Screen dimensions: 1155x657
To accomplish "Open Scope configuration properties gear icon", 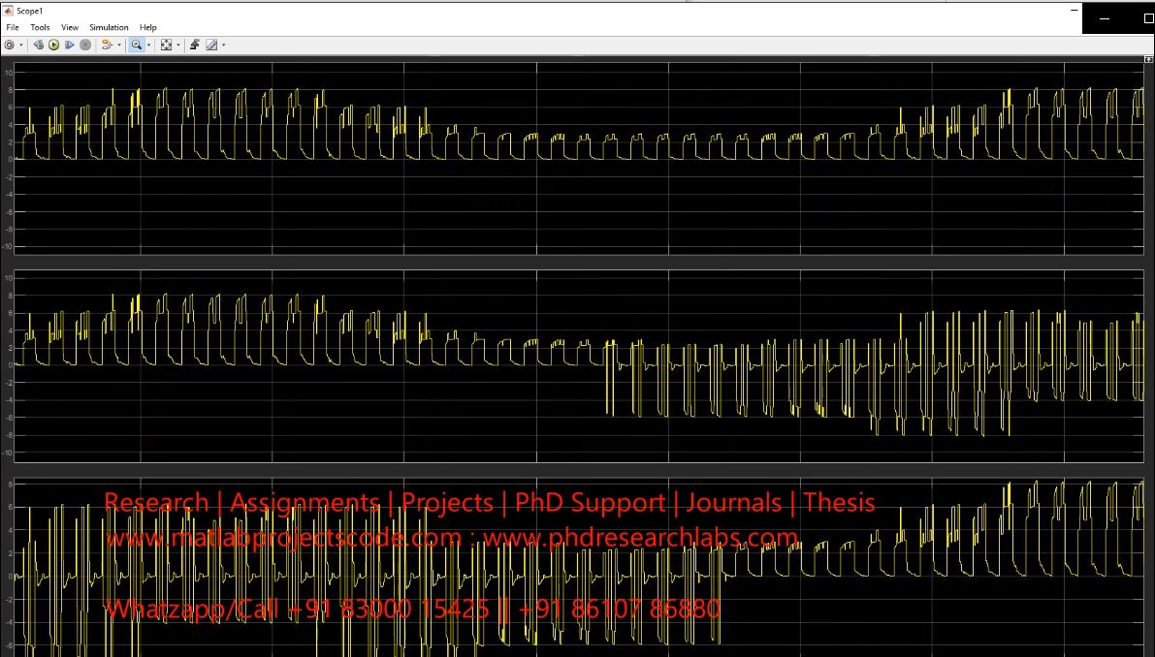I will point(10,45).
